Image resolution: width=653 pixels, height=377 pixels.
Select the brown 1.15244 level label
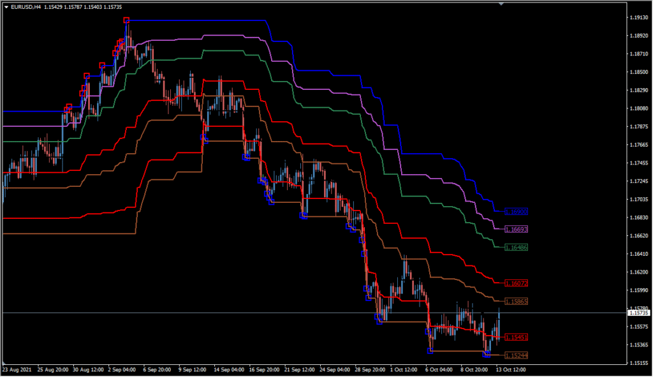pos(516,355)
